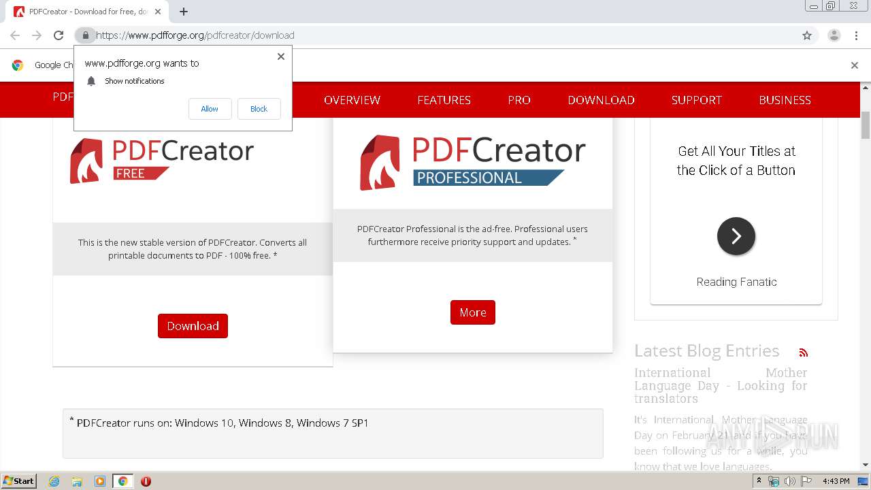Click the network tray icon
871x490 pixels.
point(774,481)
